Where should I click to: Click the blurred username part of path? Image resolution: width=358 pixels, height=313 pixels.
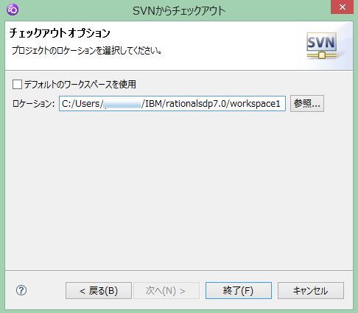(122, 104)
